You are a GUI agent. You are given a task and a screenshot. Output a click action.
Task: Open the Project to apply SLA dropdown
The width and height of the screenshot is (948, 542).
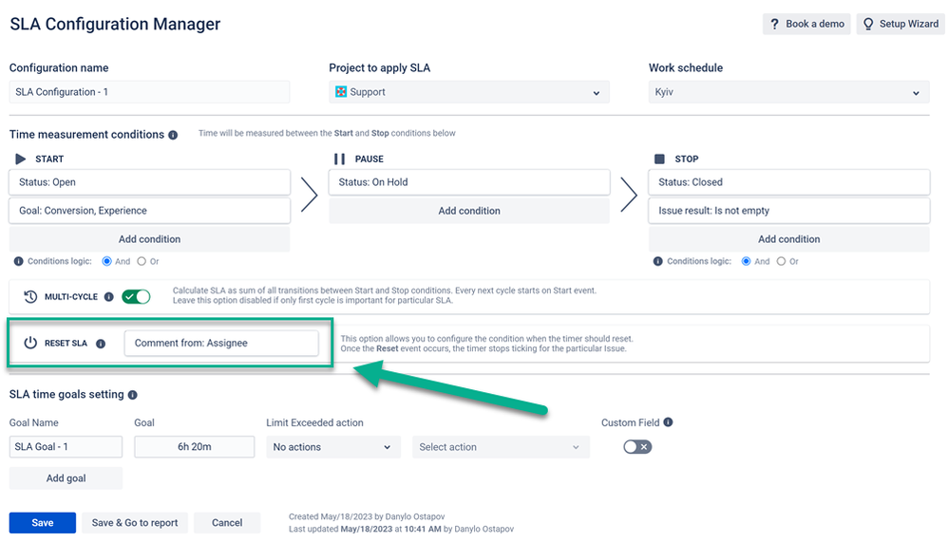(x=468, y=92)
